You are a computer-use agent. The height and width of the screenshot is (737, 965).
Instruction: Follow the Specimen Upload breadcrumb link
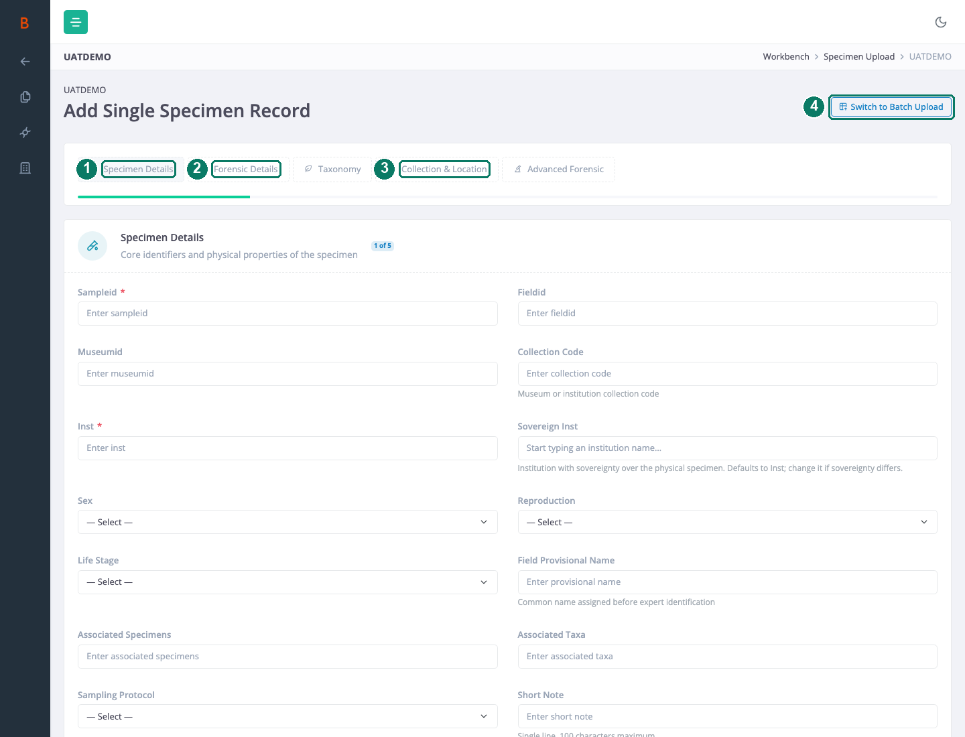(859, 57)
